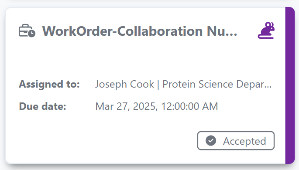The height and width of the screenshot is (170, 299).
Task: Select the Accepted status badge
Action: click(236, 141)
